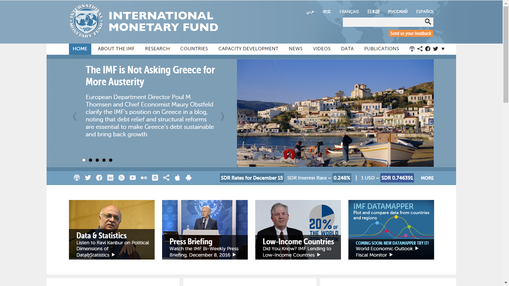This screenshot has width=509, height=286.
Task: Click the podcast icon in the blue social bar
Action: coord(77,178)
